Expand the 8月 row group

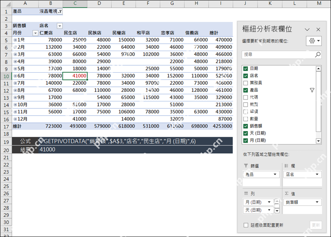(15, 90)
